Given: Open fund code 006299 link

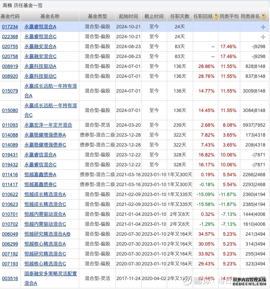Looking at the screenshot, I should [10, 244].
